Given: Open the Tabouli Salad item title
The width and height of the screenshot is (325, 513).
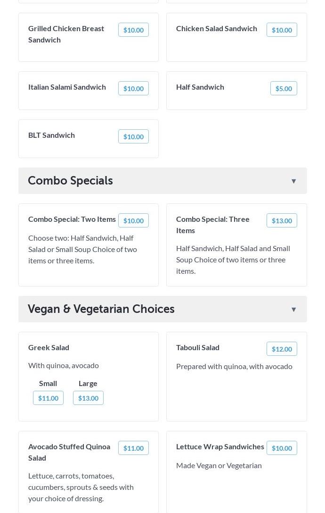Looking at the screenshot, I should (x=198, y=347).
